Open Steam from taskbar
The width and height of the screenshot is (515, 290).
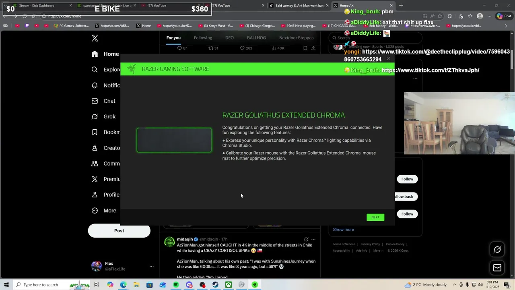pyautogui.click(x=215, y=285)
